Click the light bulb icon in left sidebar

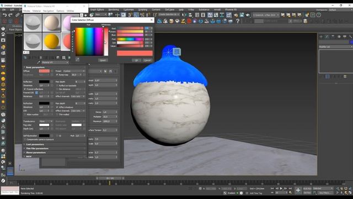(3, 47)
